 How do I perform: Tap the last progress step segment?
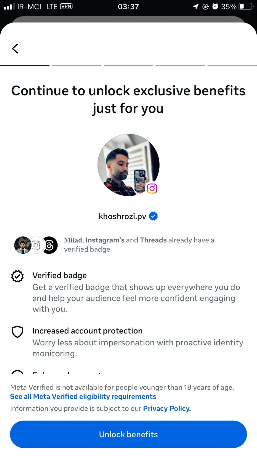click(x=232, y=65)
